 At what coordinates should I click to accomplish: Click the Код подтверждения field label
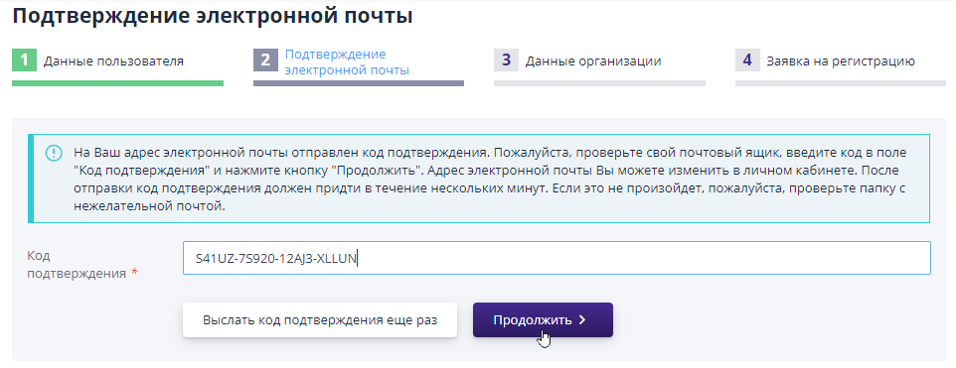[82, 265]
